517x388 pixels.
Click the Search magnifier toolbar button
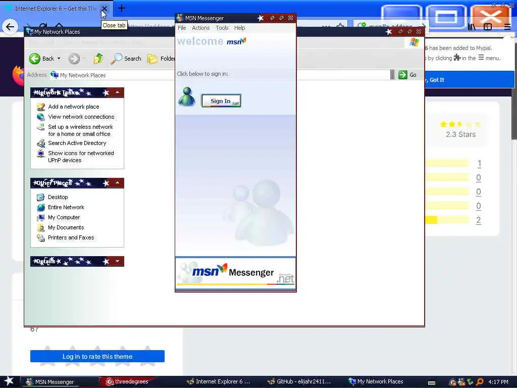(x=126, y=59)
